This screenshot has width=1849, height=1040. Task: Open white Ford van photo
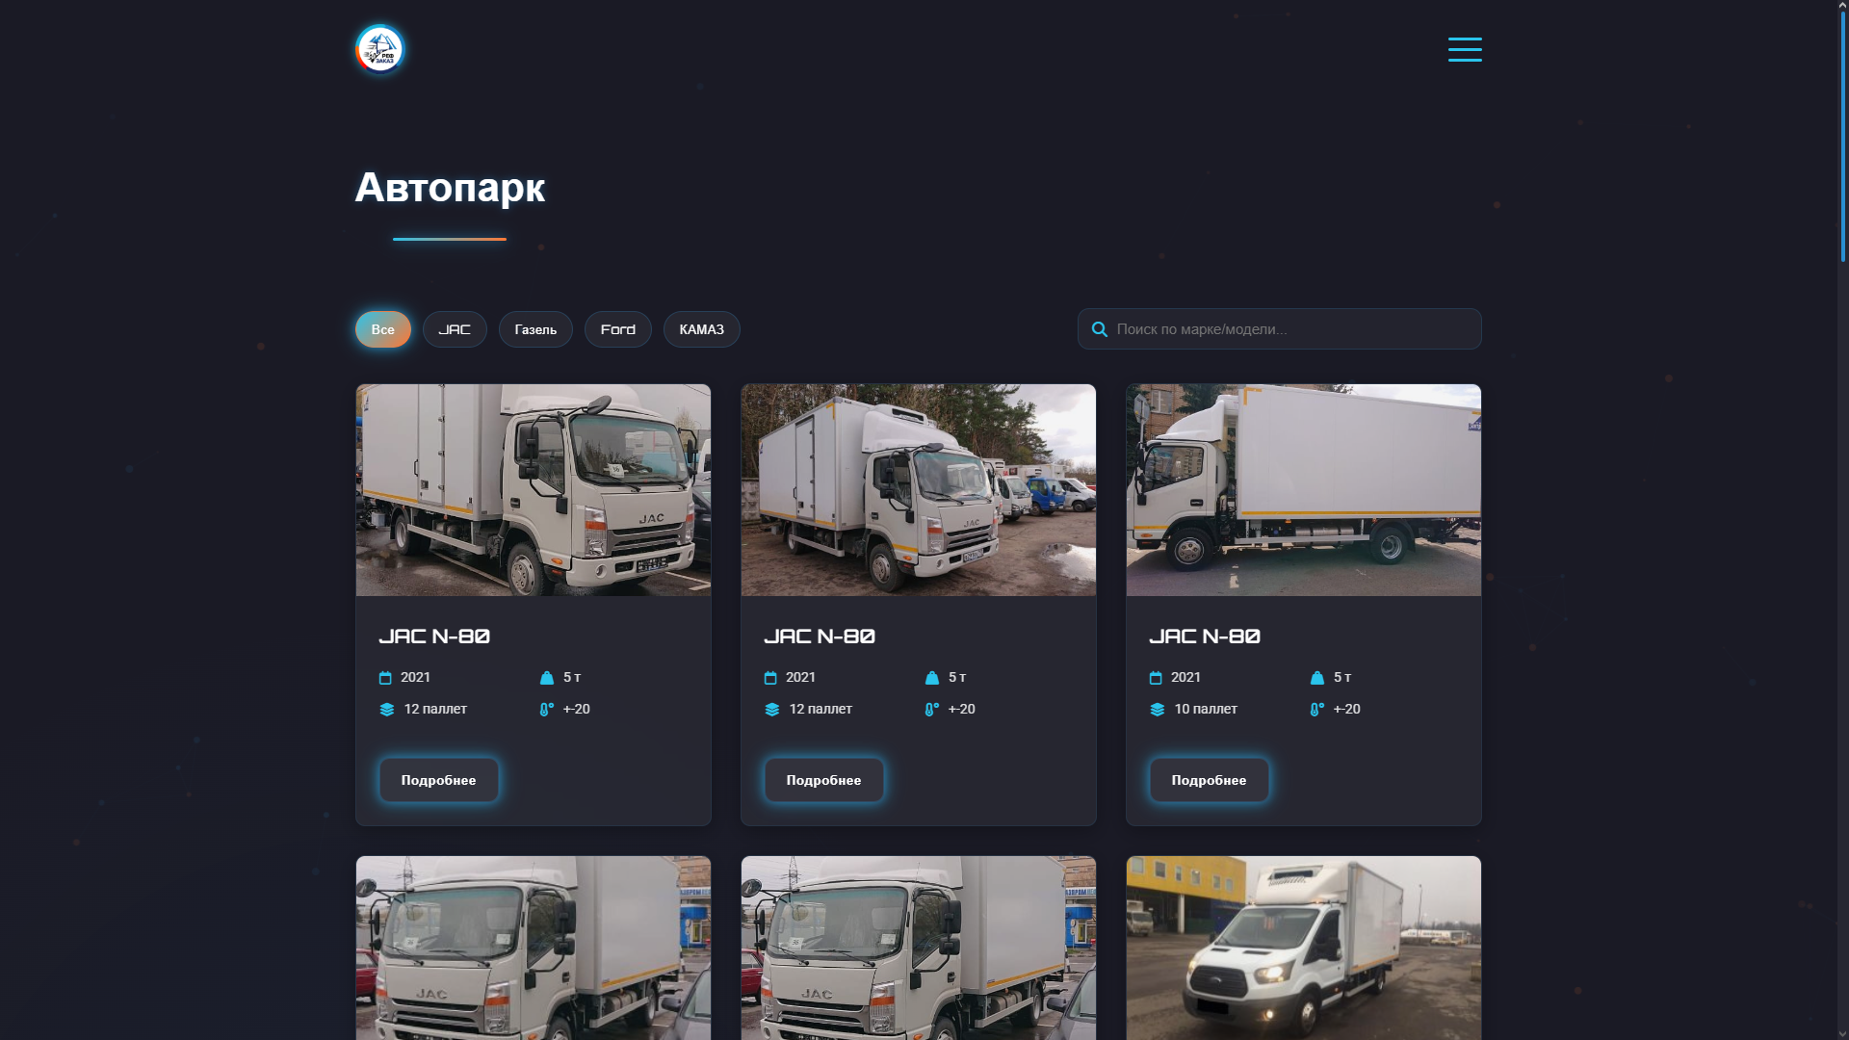[1304, 949]
